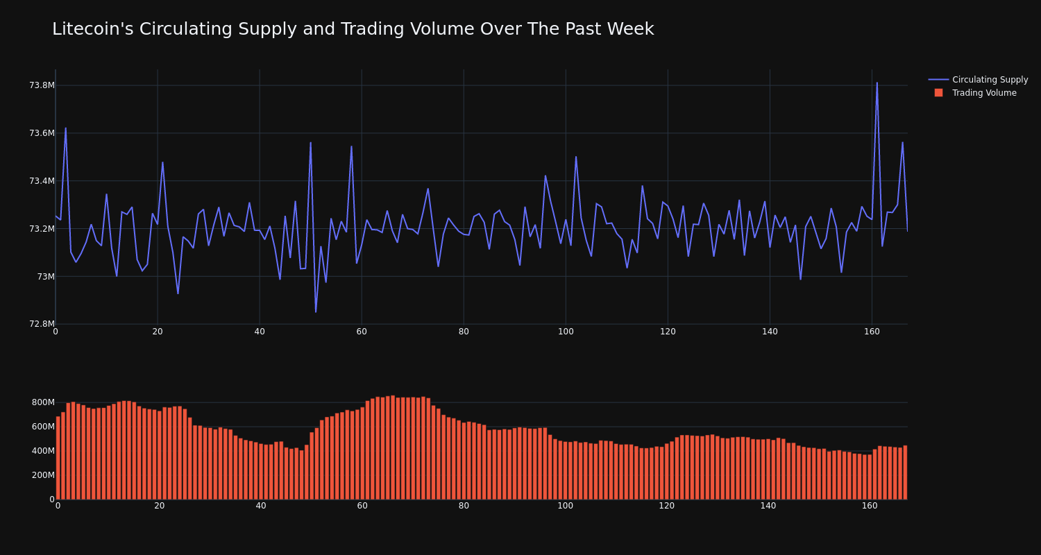The width and height of the screenshot is (1041, 555).
Task: Click the 160 x-axis tick on volume chart
Action: click(x=870, y=506)
